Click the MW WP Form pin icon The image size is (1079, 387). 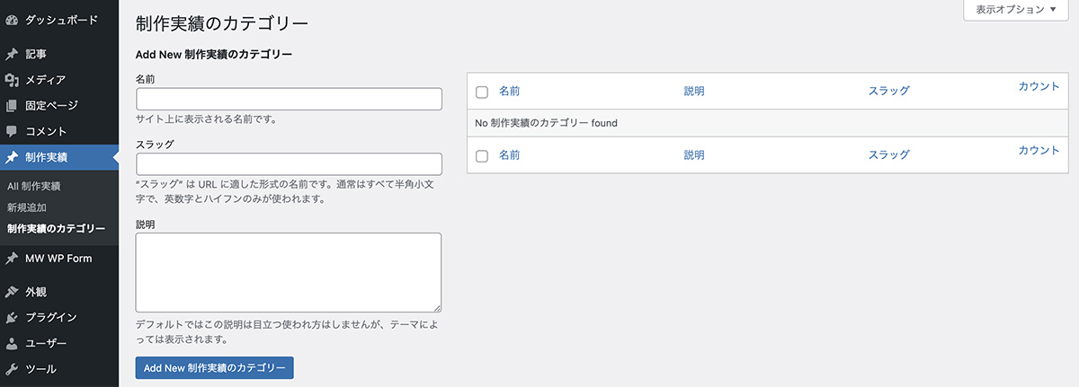pyautogui.click(x=13, y=259)
